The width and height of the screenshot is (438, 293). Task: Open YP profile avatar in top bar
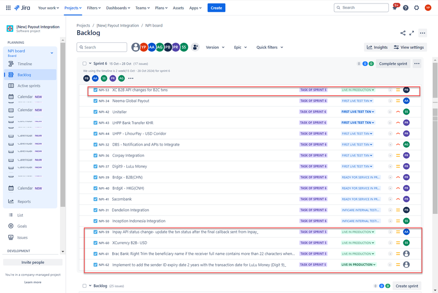pos(428,8)
